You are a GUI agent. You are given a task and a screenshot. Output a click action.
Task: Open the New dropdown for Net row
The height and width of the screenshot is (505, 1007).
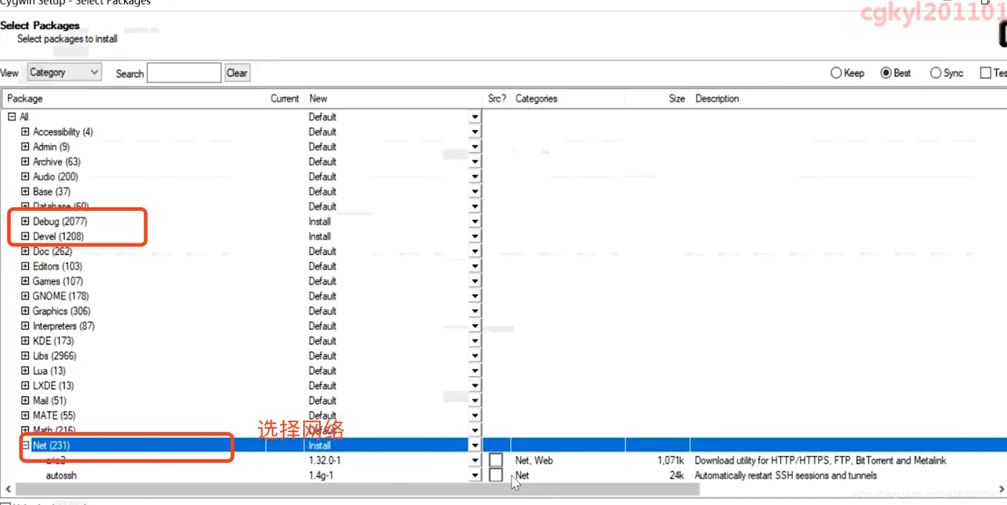[x=475, y=446]
